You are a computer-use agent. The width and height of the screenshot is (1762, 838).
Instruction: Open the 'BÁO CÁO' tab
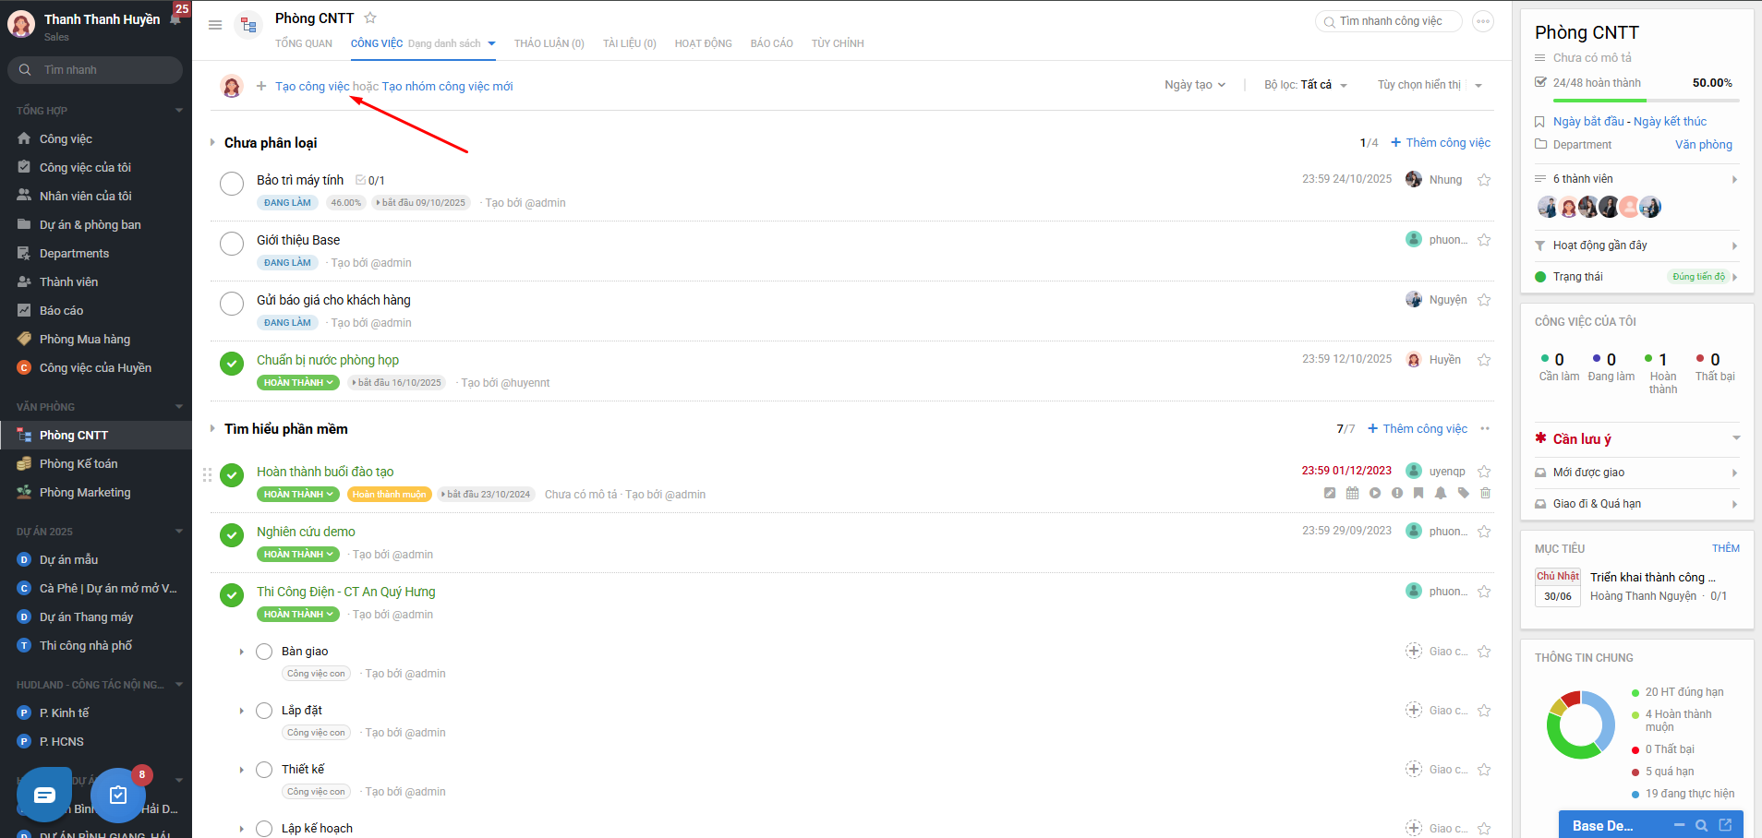point(772,43)
